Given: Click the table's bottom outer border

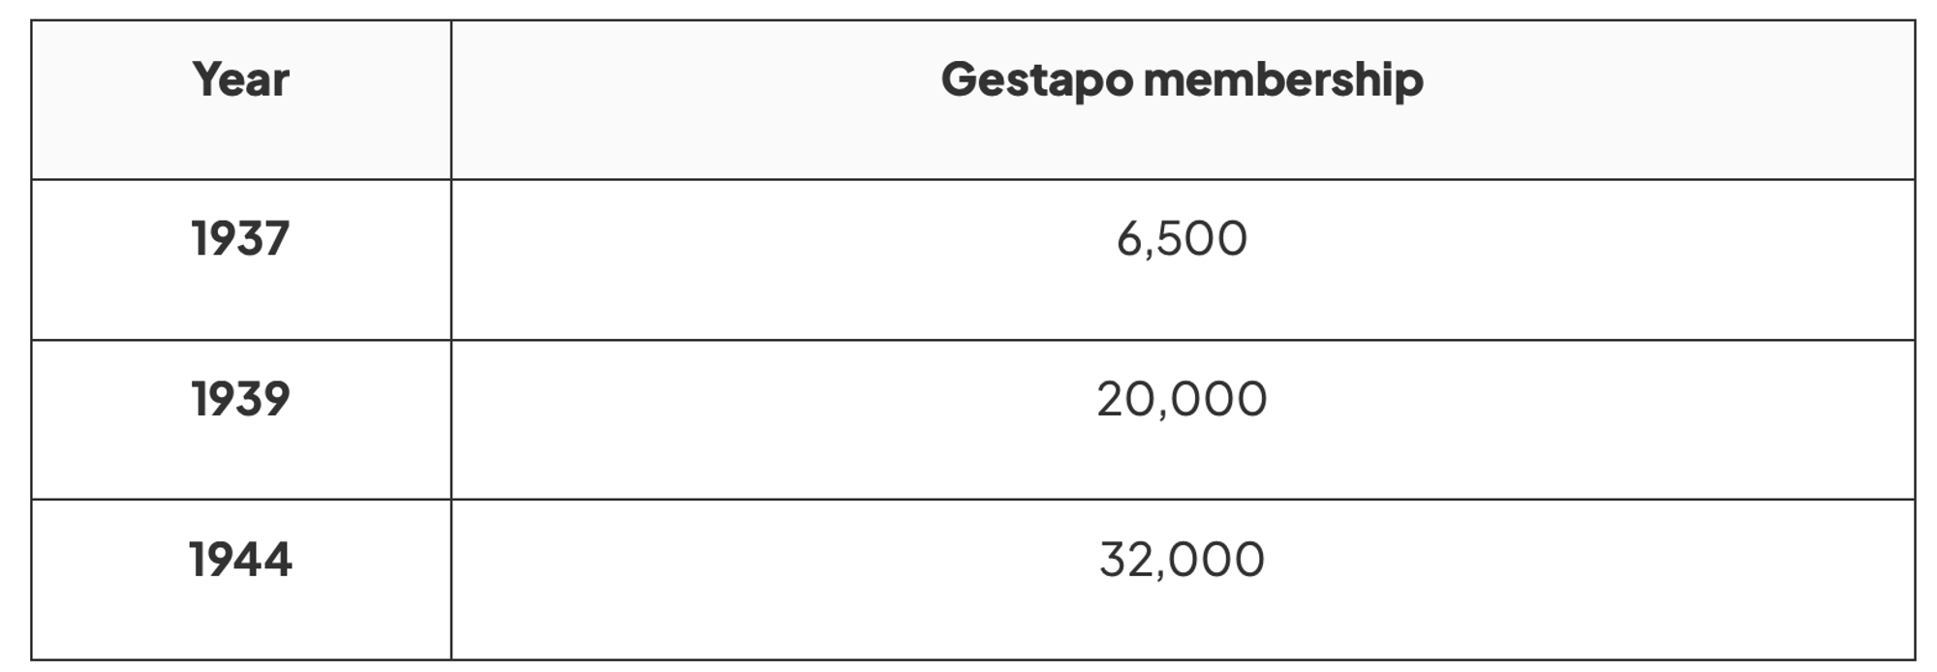Looking at the screenshot, I should [968, 659].
